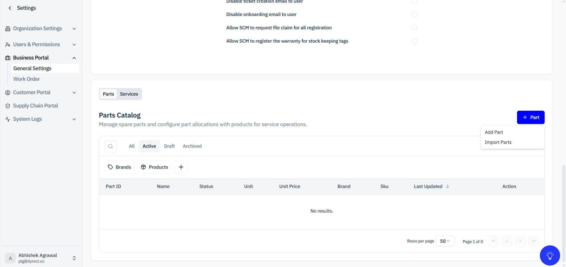The height and width of the screenshot is (267, 566).
Task: Jump to last page double arrow
Action: pyautogui.click(x=533, y=241)
